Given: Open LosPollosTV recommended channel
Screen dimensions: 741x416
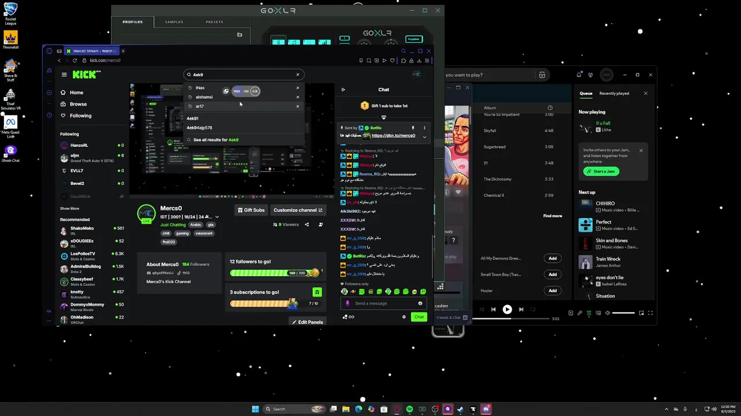Looking at the screenshot, I should [92, 256].
